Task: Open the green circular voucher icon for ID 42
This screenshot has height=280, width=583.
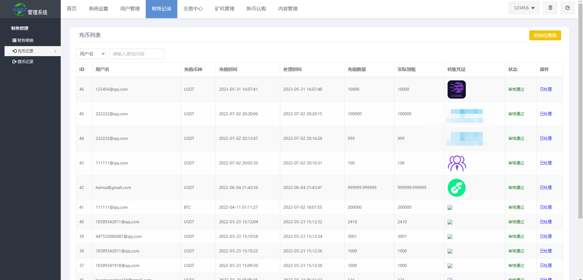Action: (456, 188)
